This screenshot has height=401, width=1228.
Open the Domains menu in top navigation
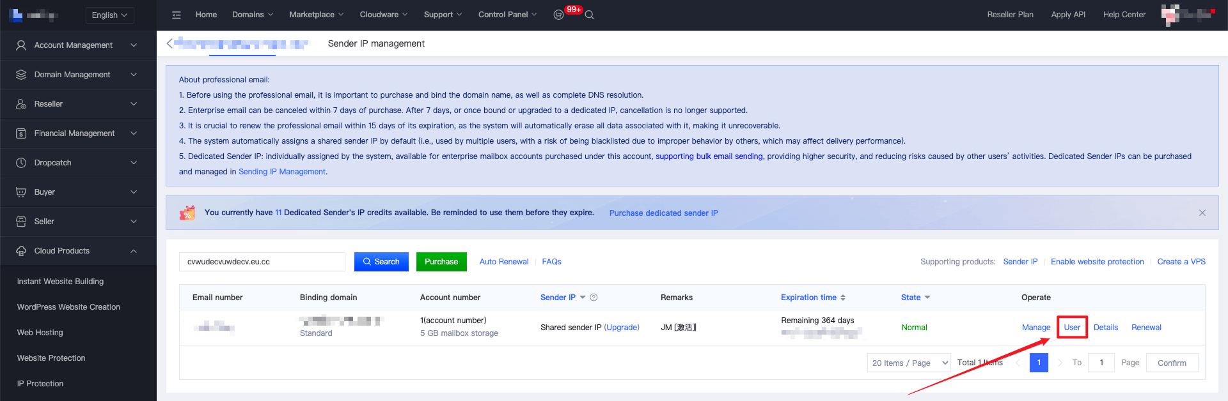[252, 15]
